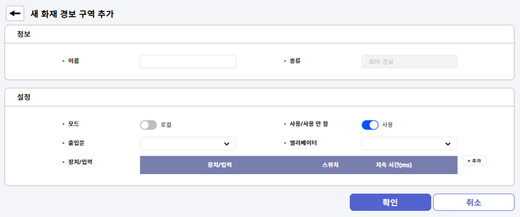This screenshot has height=217, width=520.
Task: Click the 스위치 column header
Action: pyautogui.click(x=331, y=165)
